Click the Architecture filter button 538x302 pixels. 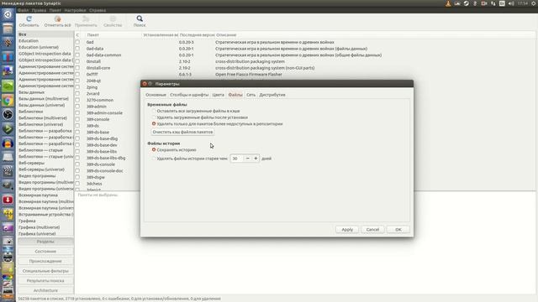click(x=45, y=290)
